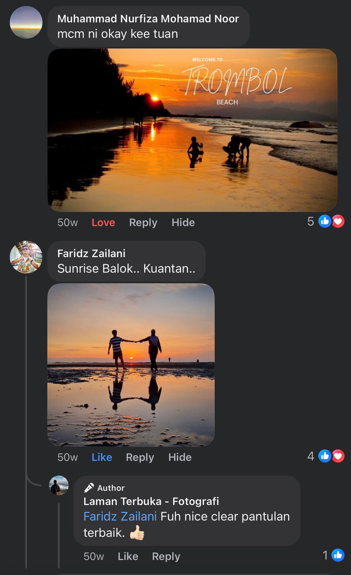
Task: View reactions on Trombol Beach comment
Action: [331, 221]
